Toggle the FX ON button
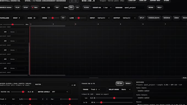The image size is (187, 105). tap(120, 83)
